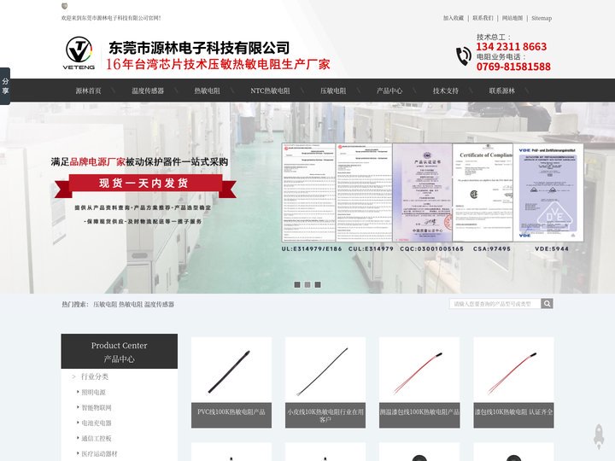
Task: Click hot search term 温度传感器
Action: click(159, 304)
